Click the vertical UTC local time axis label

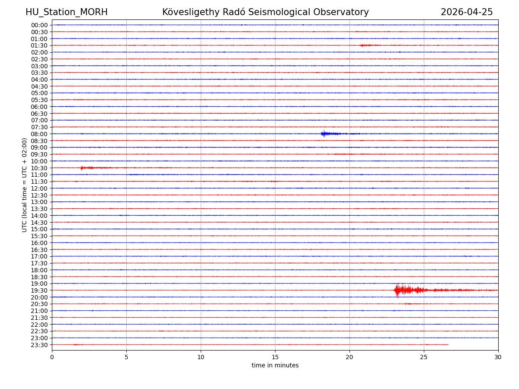coord(25,185)
